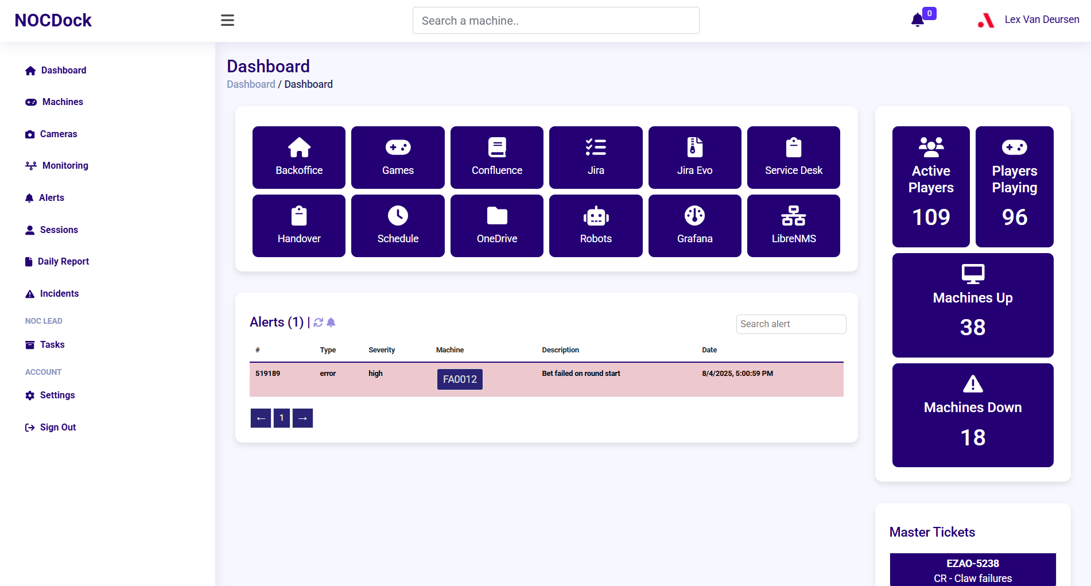The image size is (1091, 586).
Task: Open the Handover tile
Action: coord(299,226)
